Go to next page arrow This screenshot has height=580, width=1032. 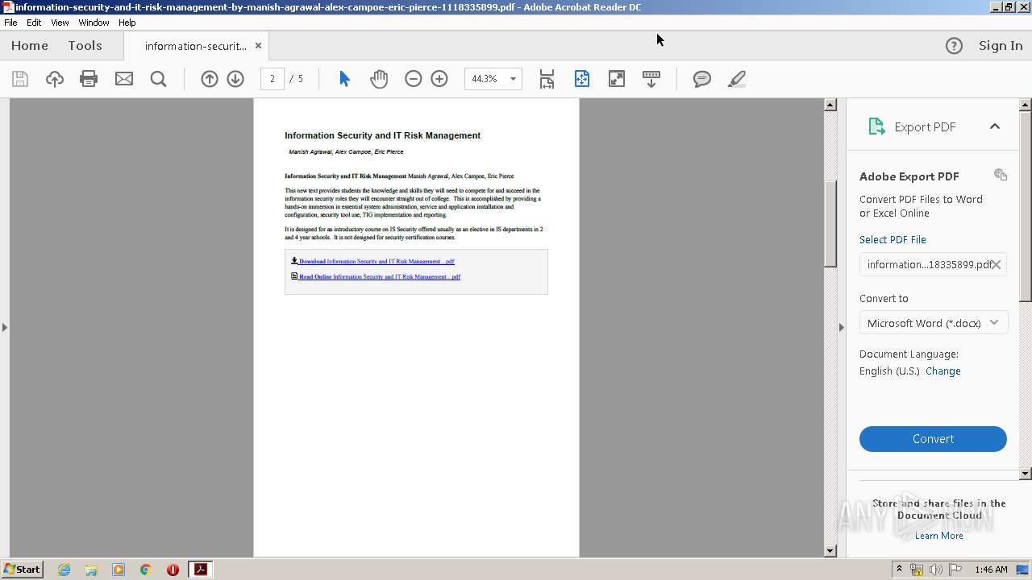coord(235,79)
